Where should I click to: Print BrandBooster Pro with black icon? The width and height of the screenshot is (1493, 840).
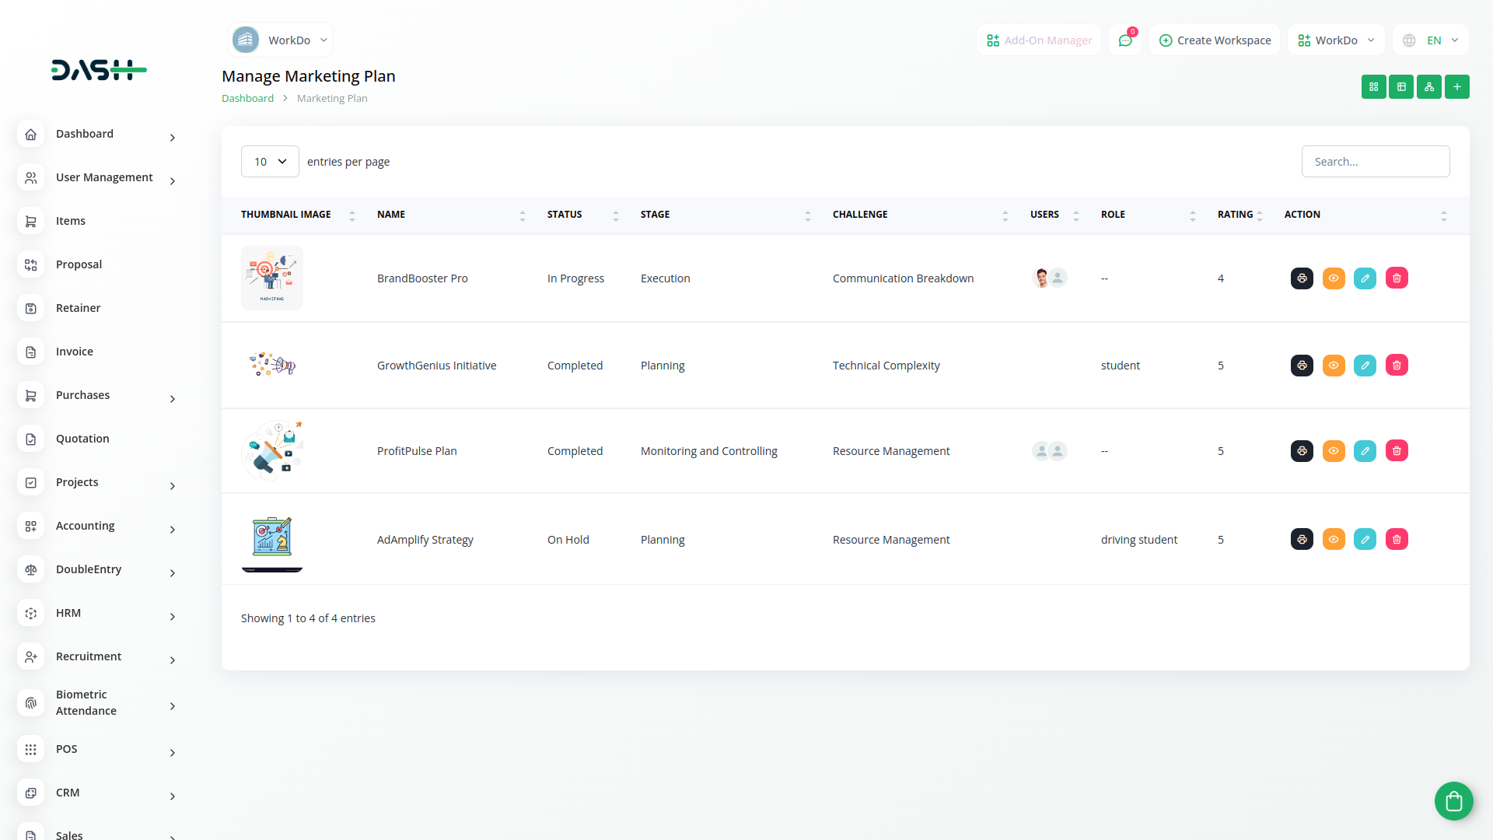pyautogui.click(x=1302, y=278)
